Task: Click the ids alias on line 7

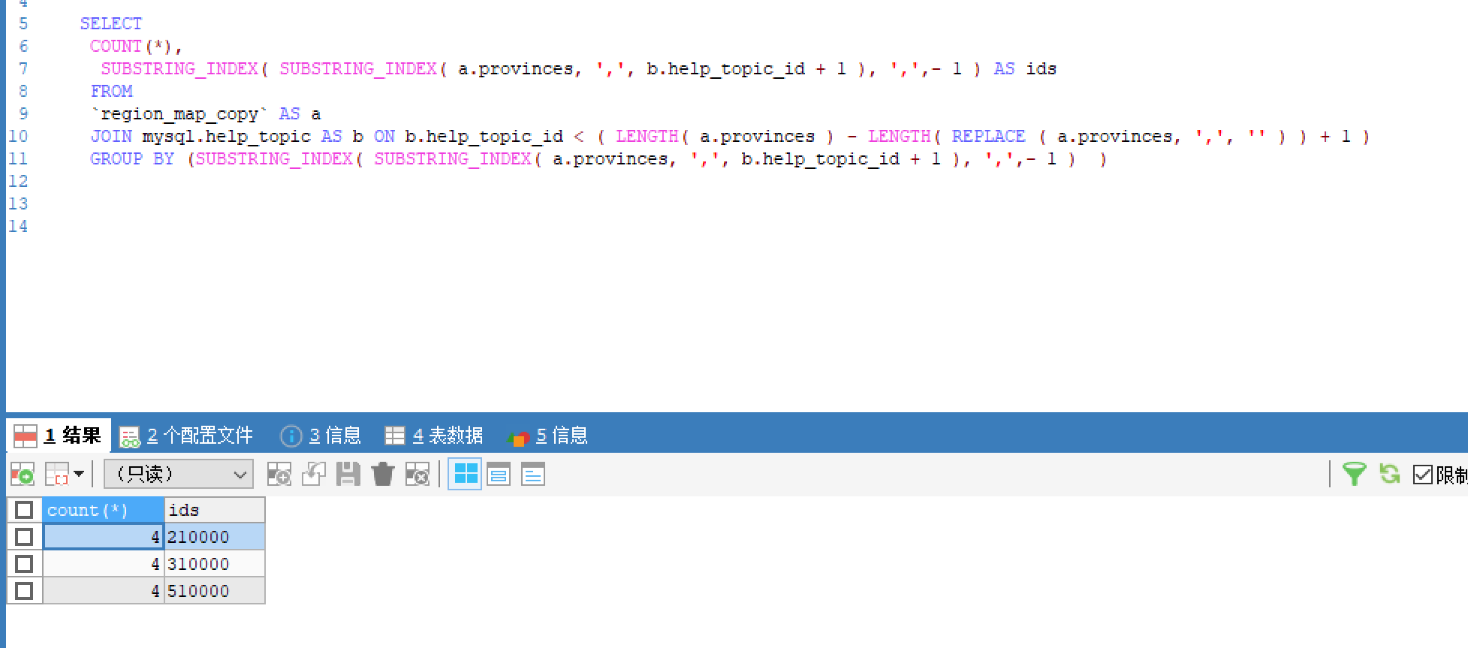Action: pyautogui.click(x=1041, y=69)
